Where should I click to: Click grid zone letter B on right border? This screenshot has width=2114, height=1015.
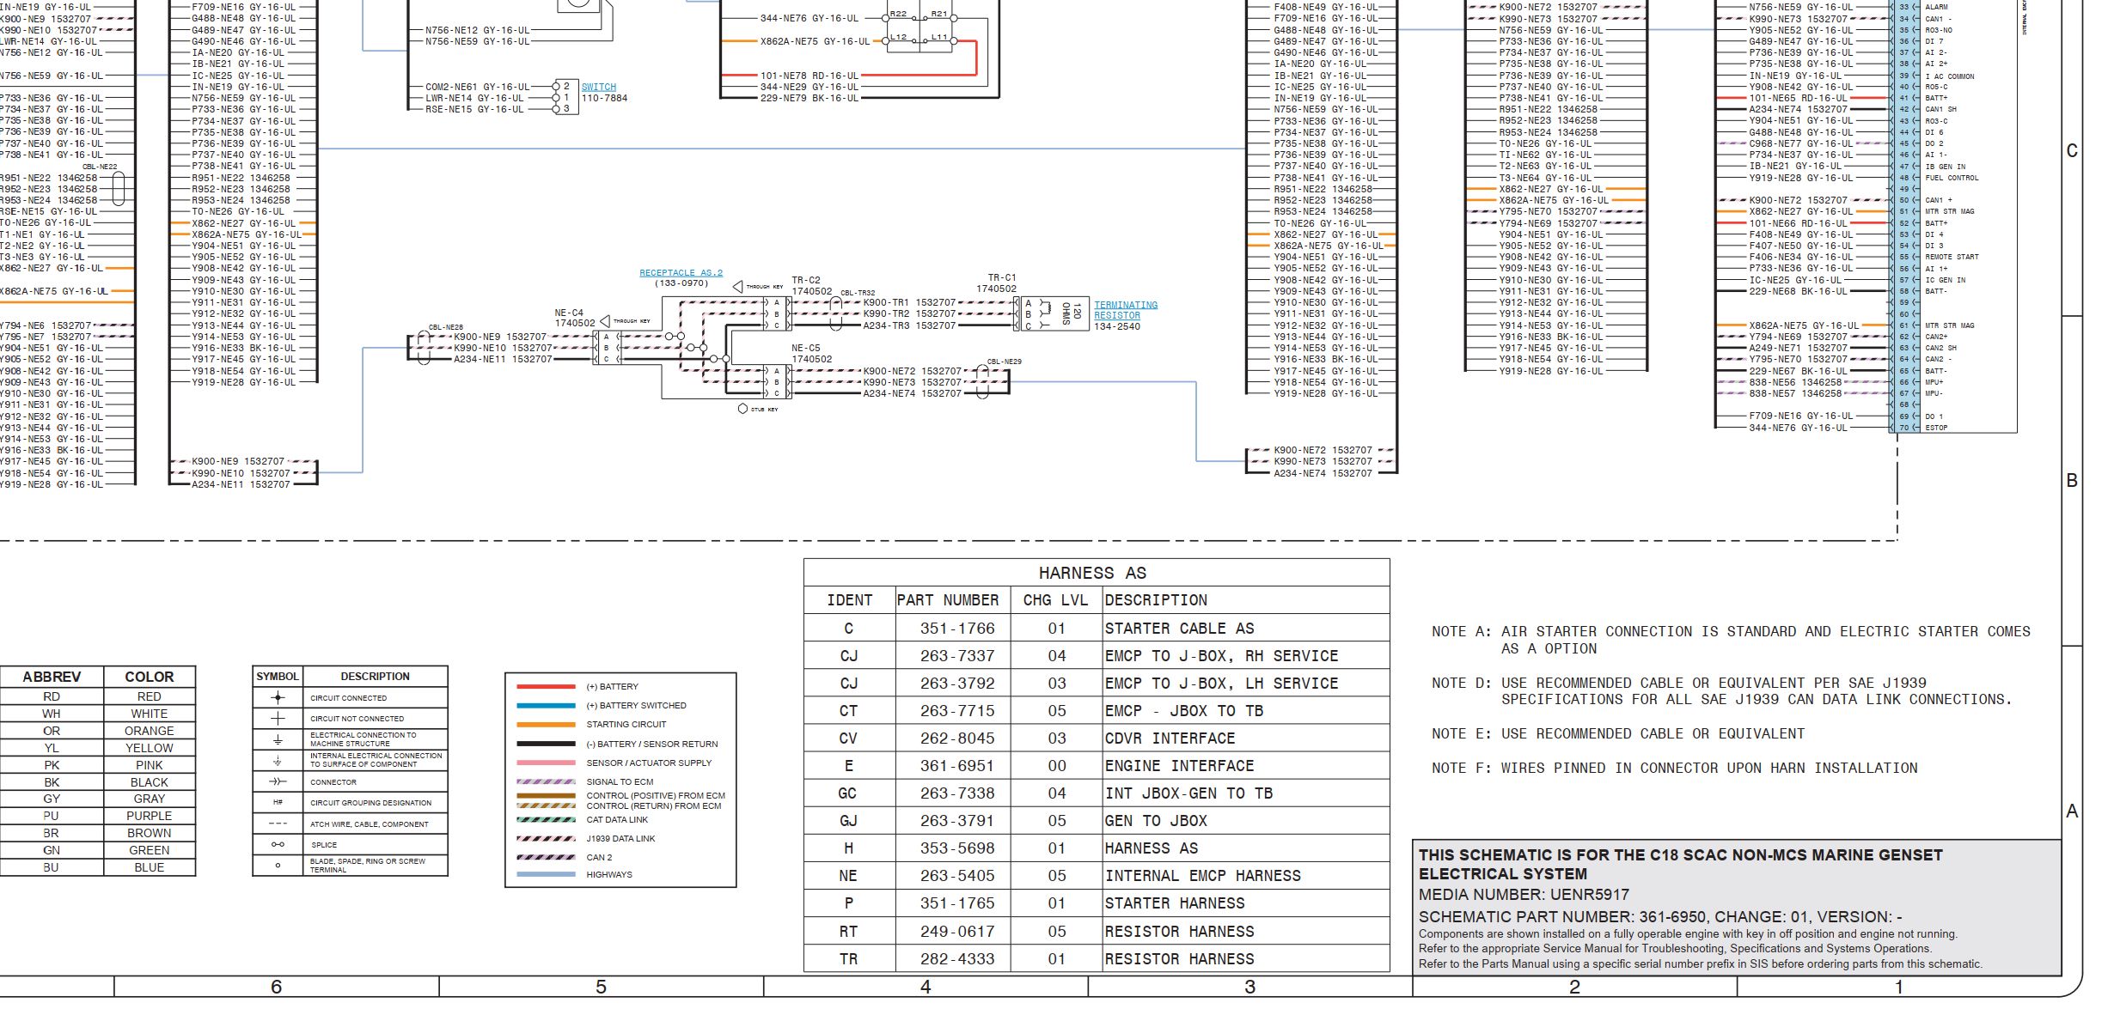[2072, 481]
